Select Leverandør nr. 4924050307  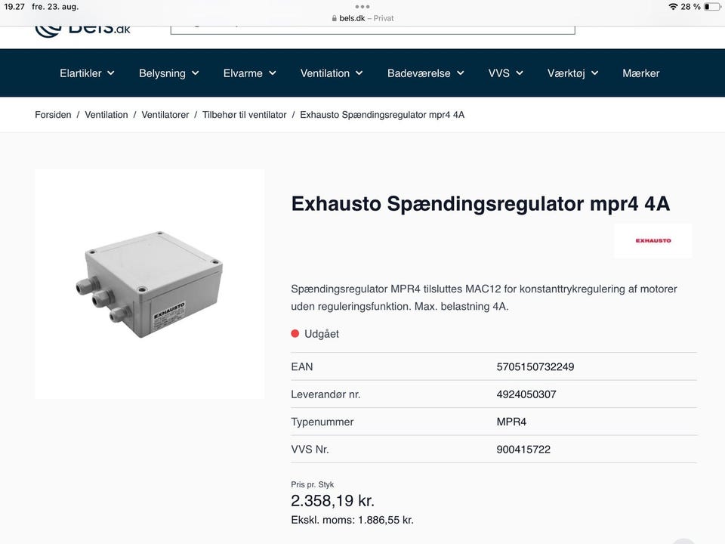click(x=526, y=394)
